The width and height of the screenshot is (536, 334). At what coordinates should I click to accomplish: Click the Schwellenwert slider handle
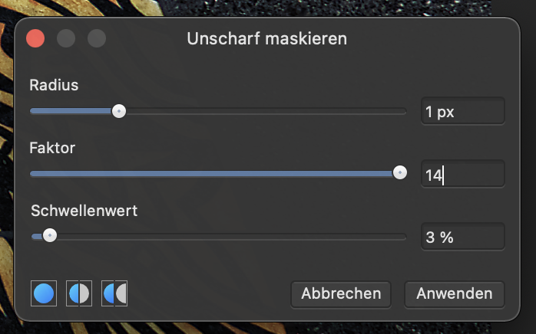coord(50,235)
